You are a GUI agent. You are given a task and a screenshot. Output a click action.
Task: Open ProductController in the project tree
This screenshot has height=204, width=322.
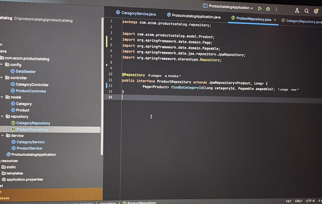pos(29,91)
